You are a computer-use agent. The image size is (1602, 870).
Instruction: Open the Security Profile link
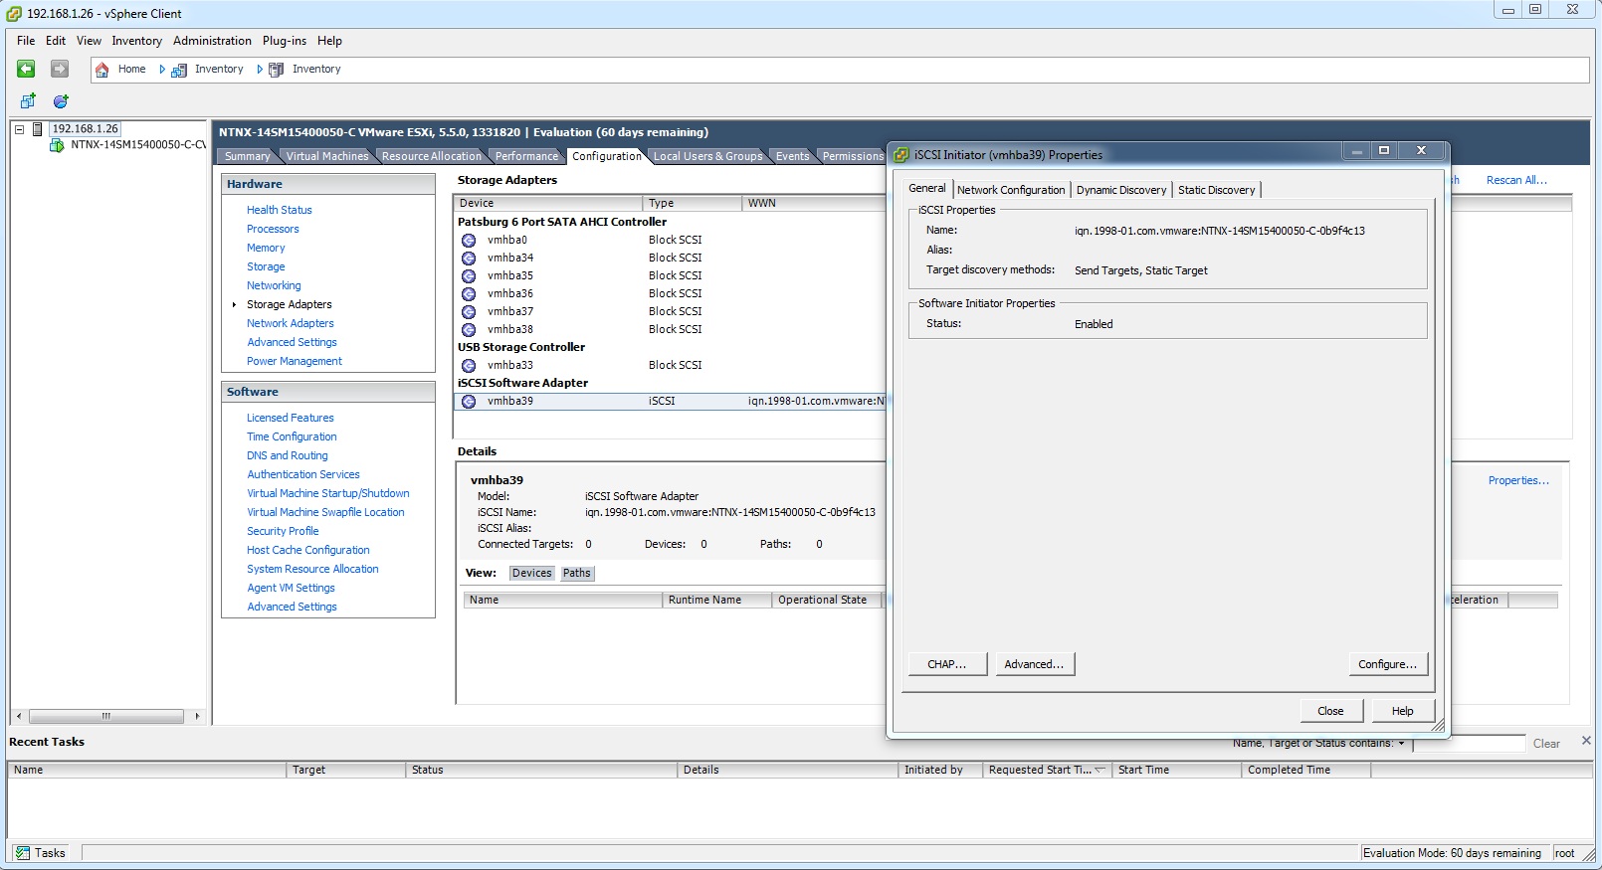(283, 531)
